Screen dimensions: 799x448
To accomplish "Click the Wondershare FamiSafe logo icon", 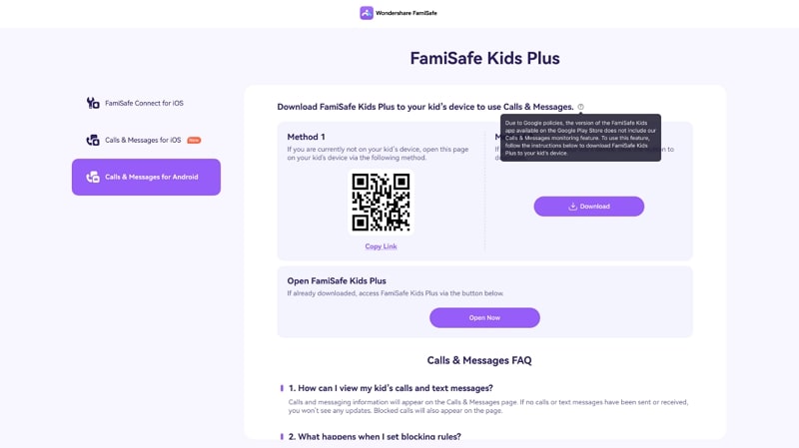I will click(367, 13).
